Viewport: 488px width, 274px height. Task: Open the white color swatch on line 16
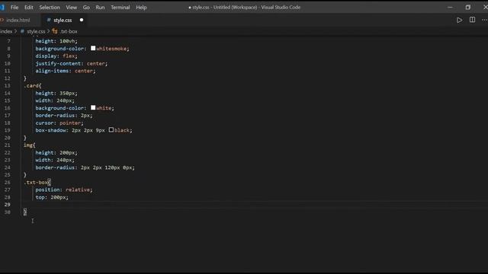pyautogui.click(x=93, y=107)
